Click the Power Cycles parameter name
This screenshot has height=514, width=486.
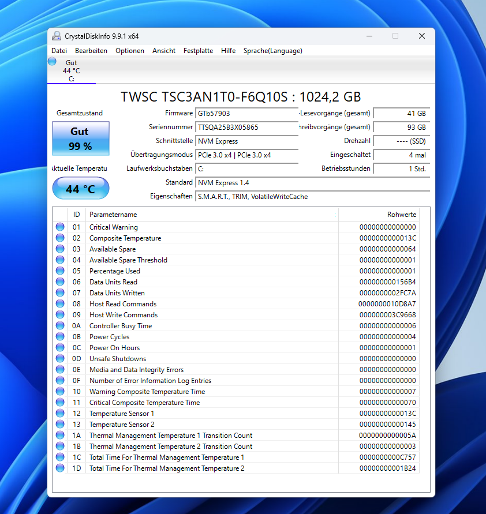(110, 337)
